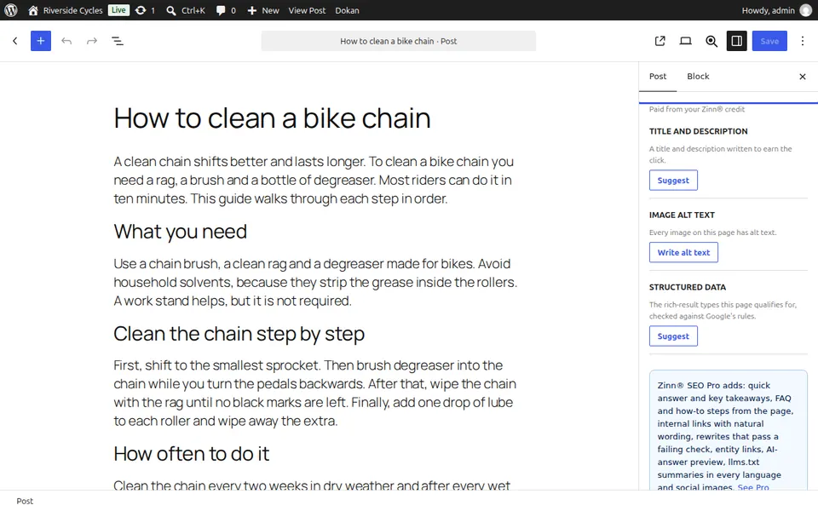Click the post title heading
The image size is (818, 511).
click(x=273, y=118)
